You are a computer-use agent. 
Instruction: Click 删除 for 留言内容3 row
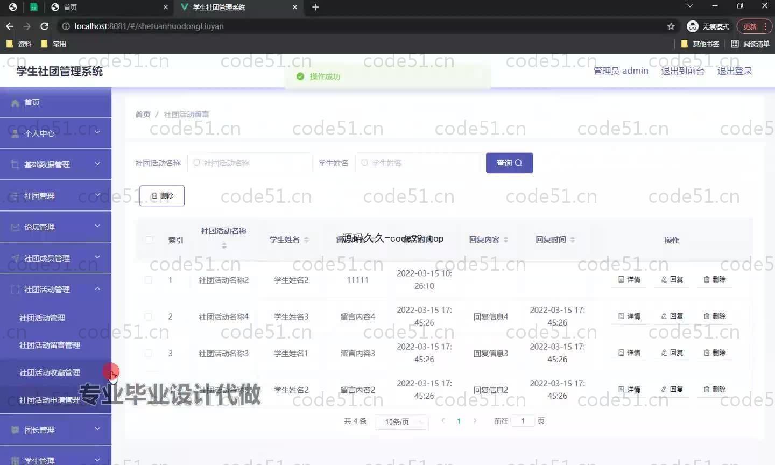(x=715, y=353)
